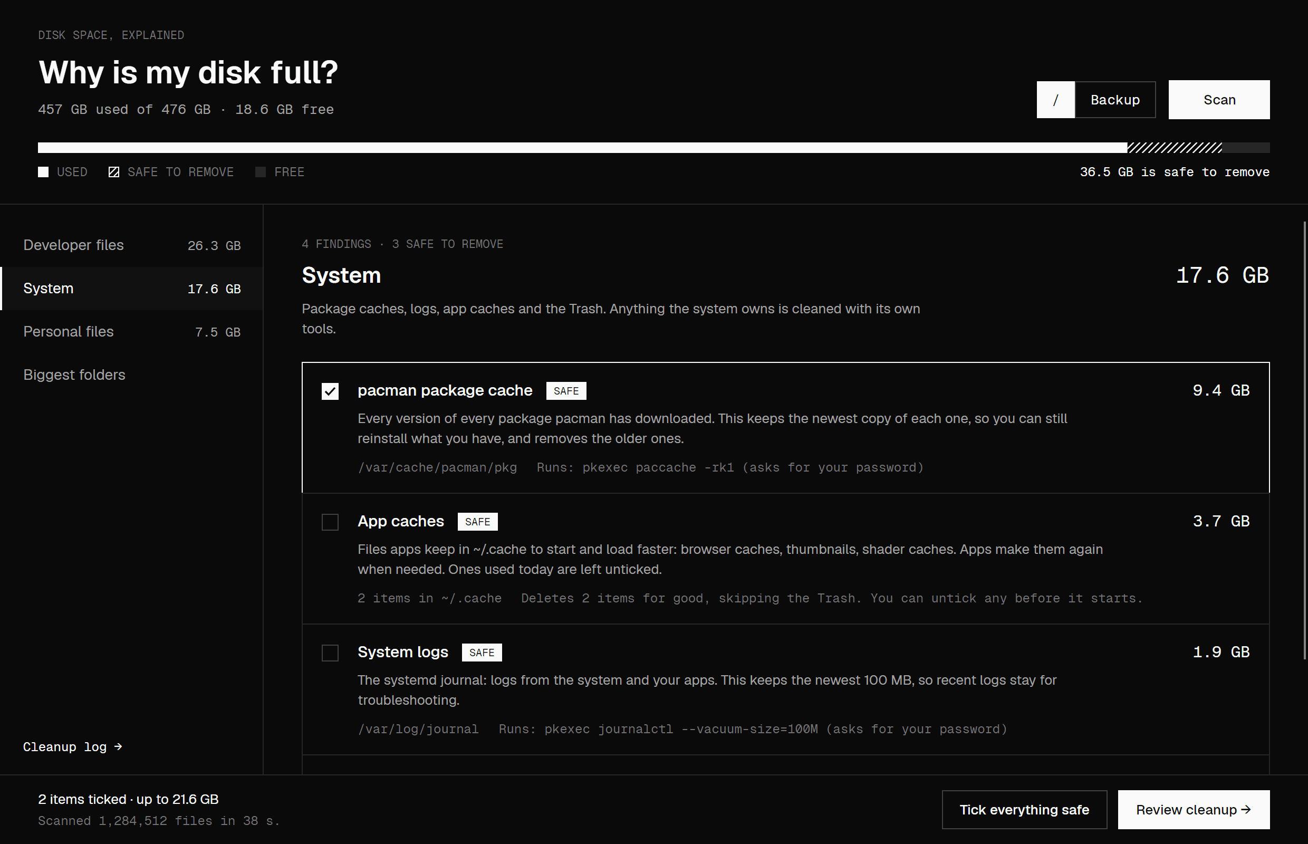
Task: Click the 3.7 GB size value
Action: click(1221, 521)
